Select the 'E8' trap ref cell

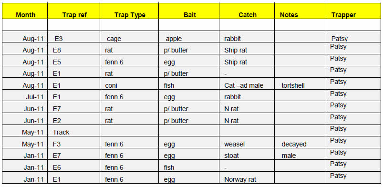tap(74, 48)
